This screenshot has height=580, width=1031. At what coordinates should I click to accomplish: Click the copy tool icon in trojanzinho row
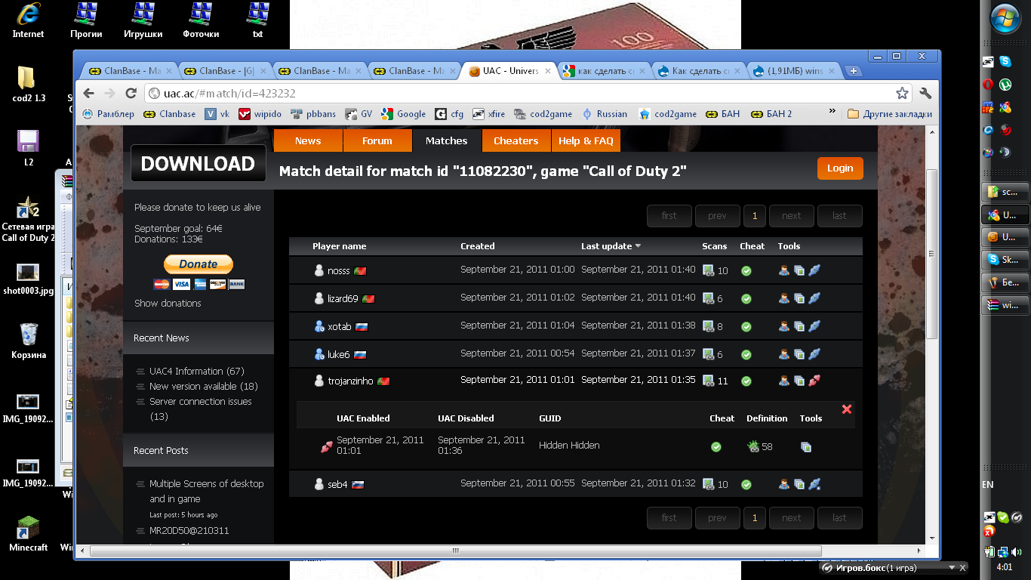point(799,381)
